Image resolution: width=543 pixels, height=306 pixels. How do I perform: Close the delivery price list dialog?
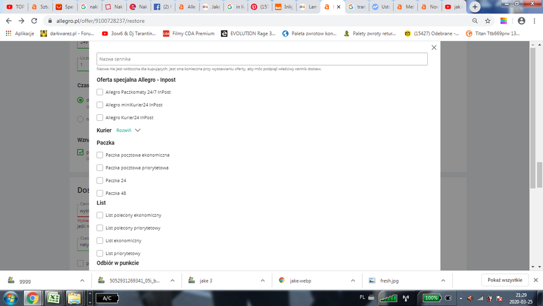(434, 47)
